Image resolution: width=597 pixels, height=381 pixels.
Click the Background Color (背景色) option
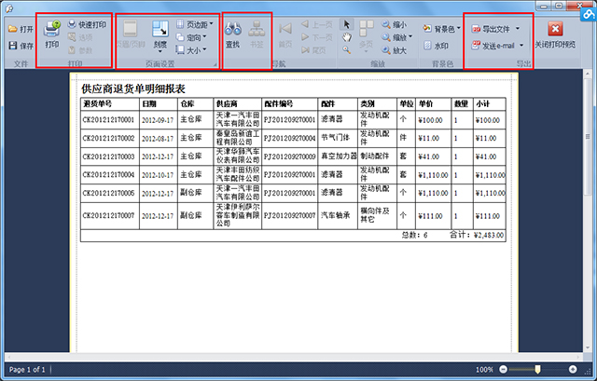tap(439, 29)
